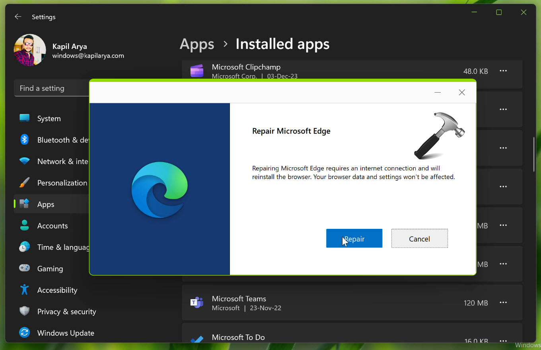
Task: Click the Privacy & security shield icon
Action: click(x=24, y=311)
